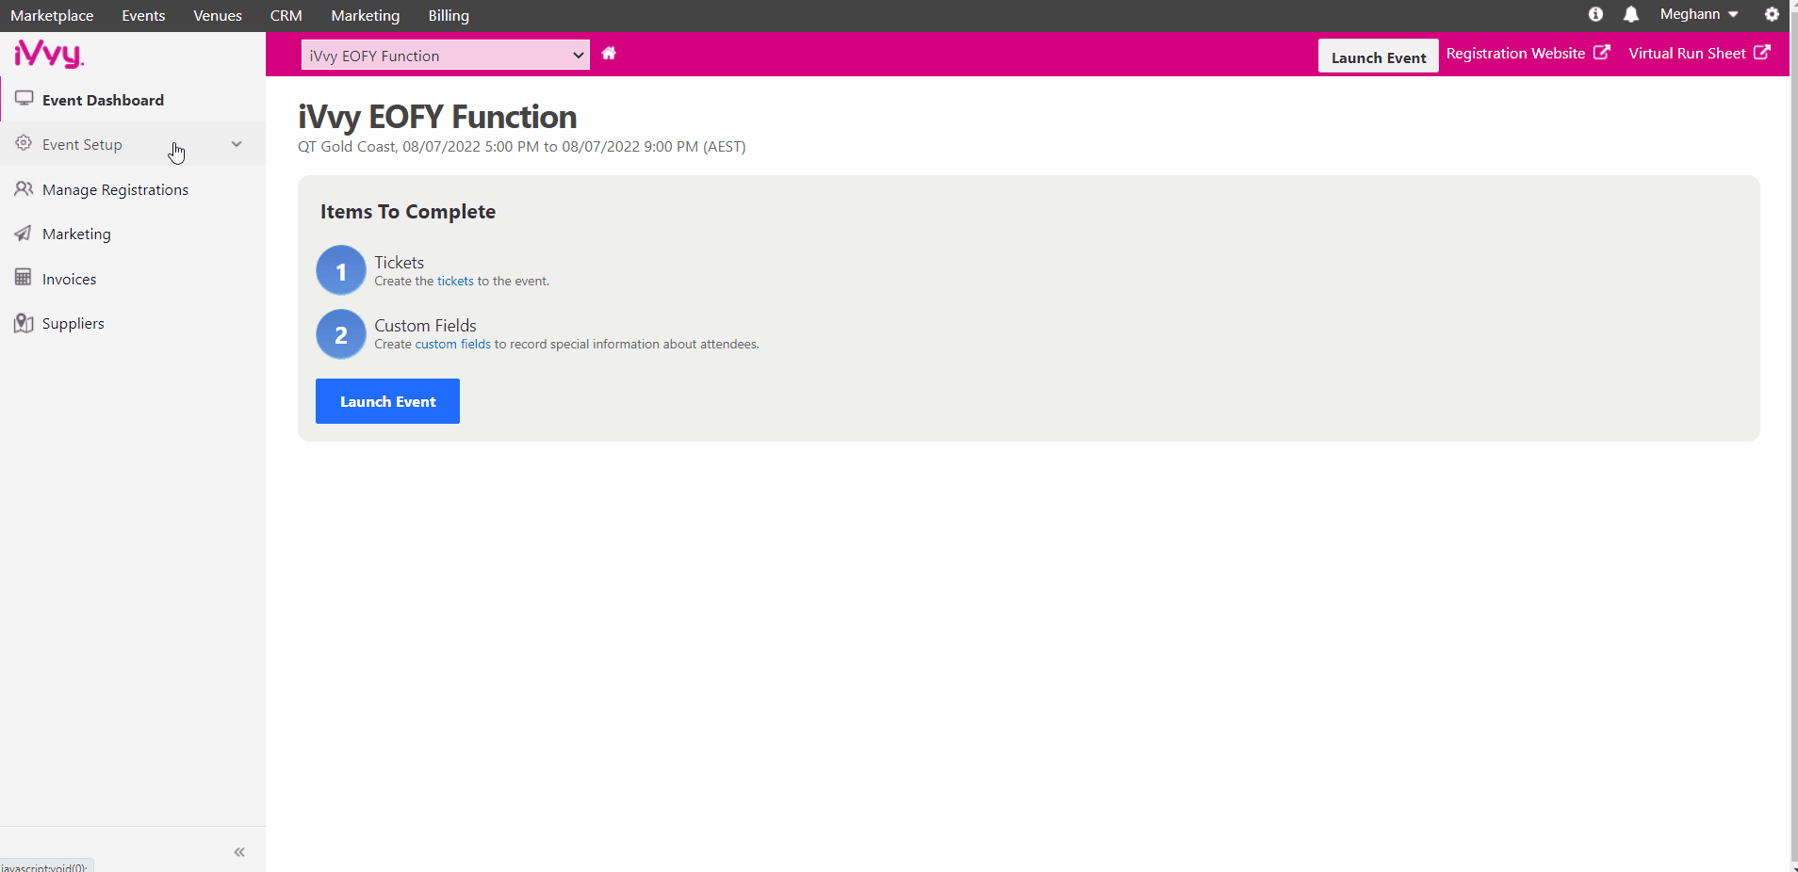The image size is (1798, 872).
Task: Open the Marketplace menu
Action: click(52, 15)
